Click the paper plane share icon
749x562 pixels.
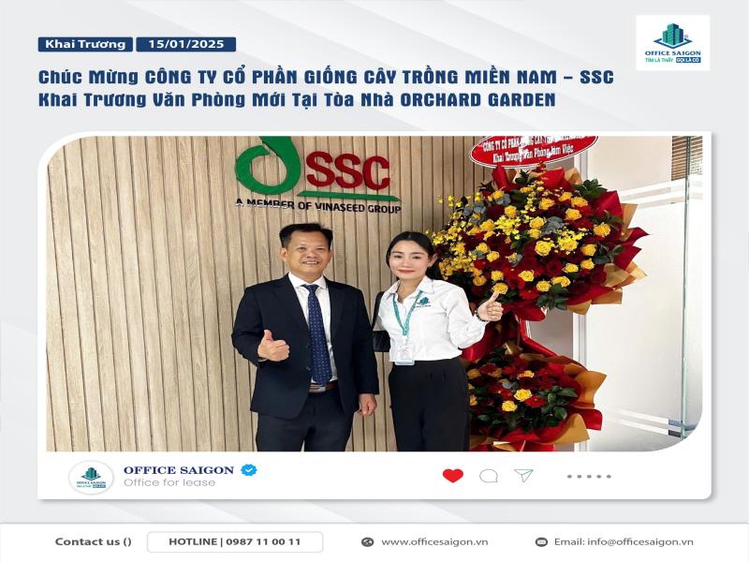pos(523,475)
